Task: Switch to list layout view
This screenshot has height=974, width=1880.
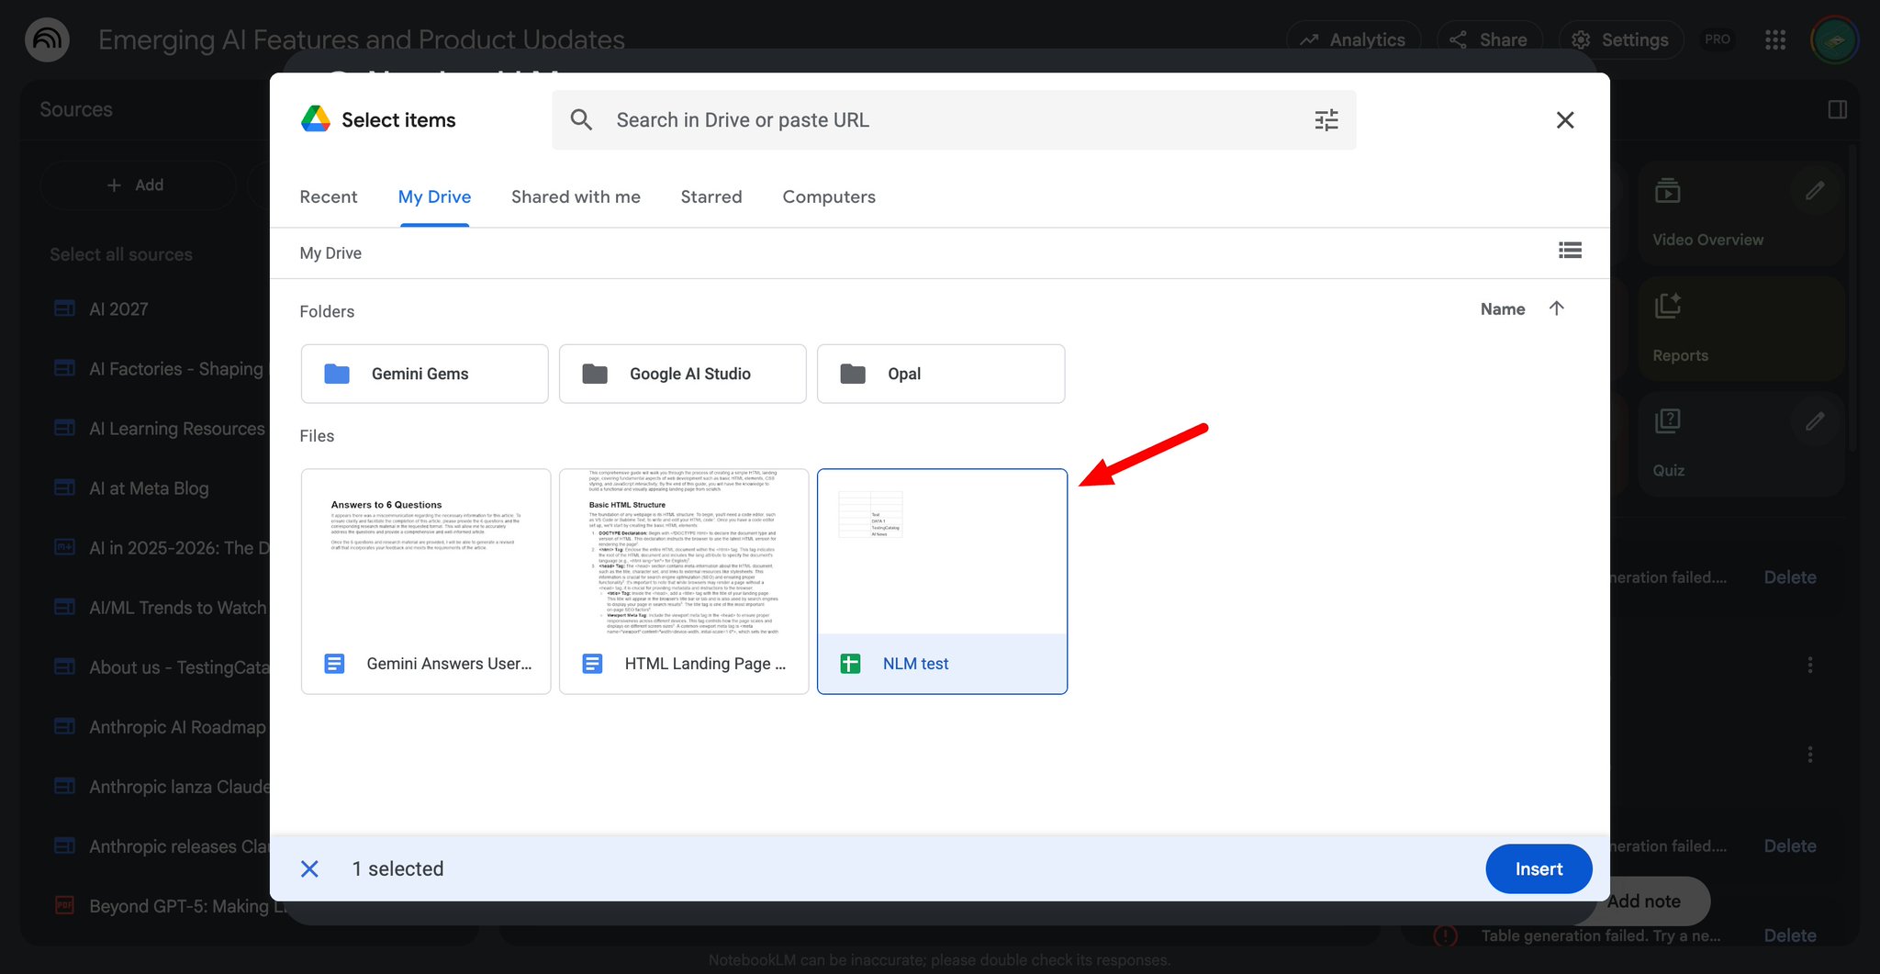Action: [1570, 250]
